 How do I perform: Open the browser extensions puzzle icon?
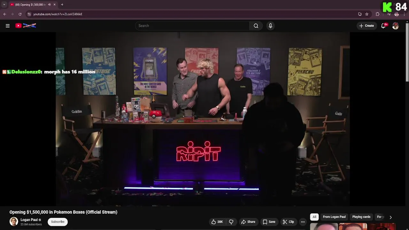click(378, 14)
